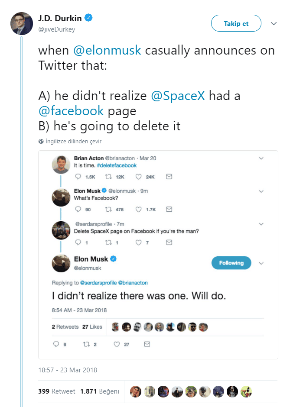Screen dimensions: 290x407
Task: Click the direct message envelope on Brian Acton's tweet
Action: 169,177
